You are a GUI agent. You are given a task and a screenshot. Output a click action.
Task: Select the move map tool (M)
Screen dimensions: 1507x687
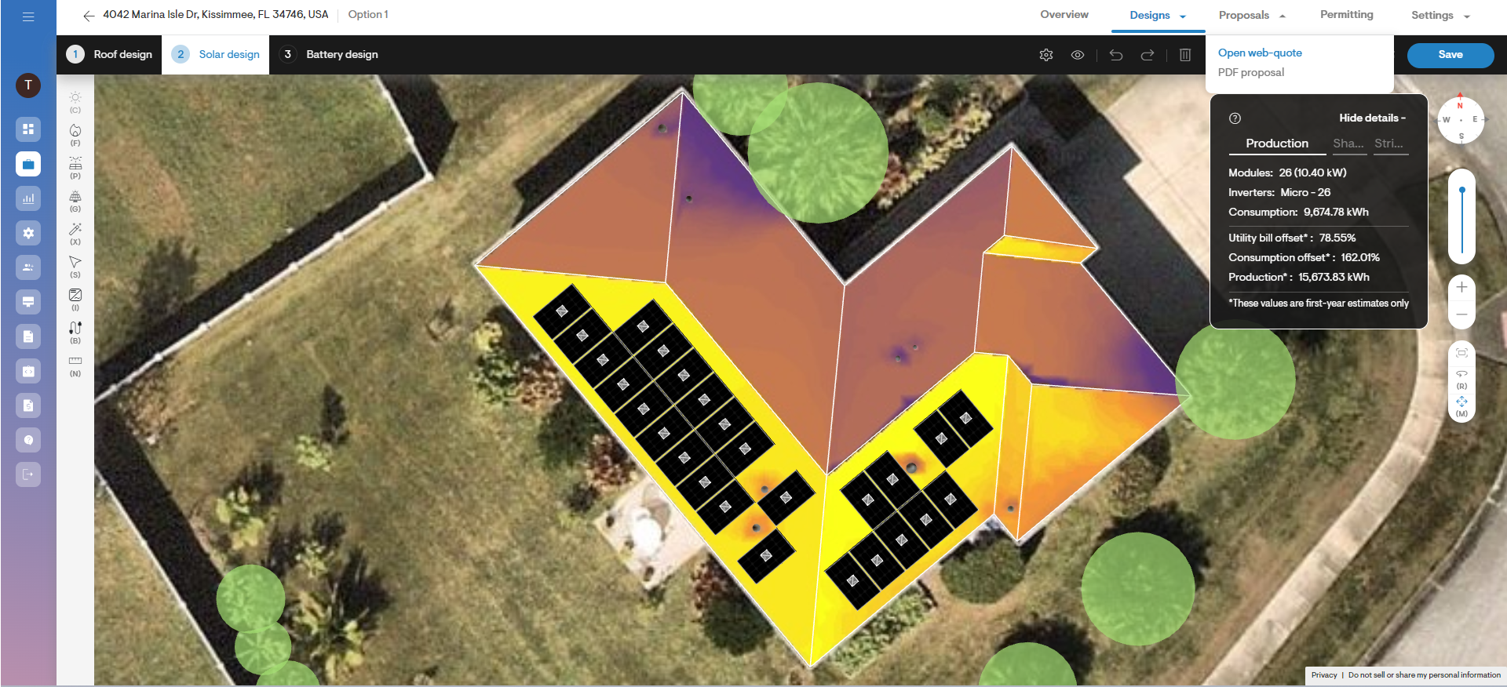coord(1461,406)
